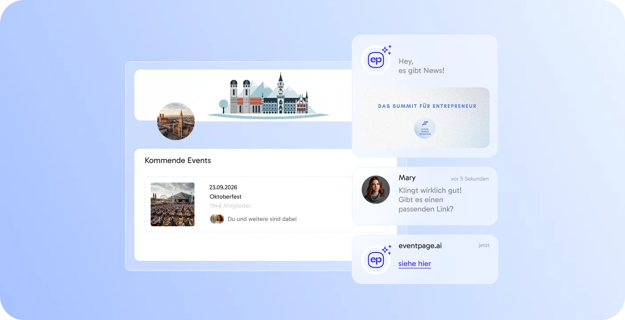Open the Oktoberfest event thumbnail photo
The height and width of the screenshot is (320, 625).
click(172, 204)
